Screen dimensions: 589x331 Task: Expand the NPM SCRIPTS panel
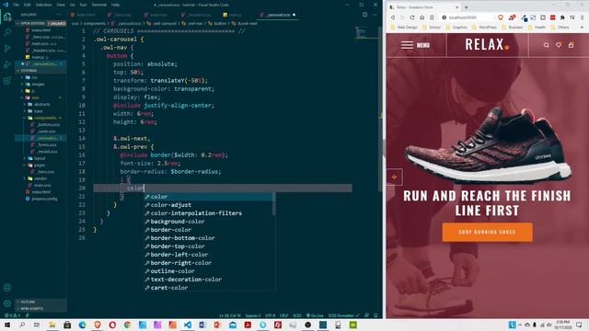[31, 309]
